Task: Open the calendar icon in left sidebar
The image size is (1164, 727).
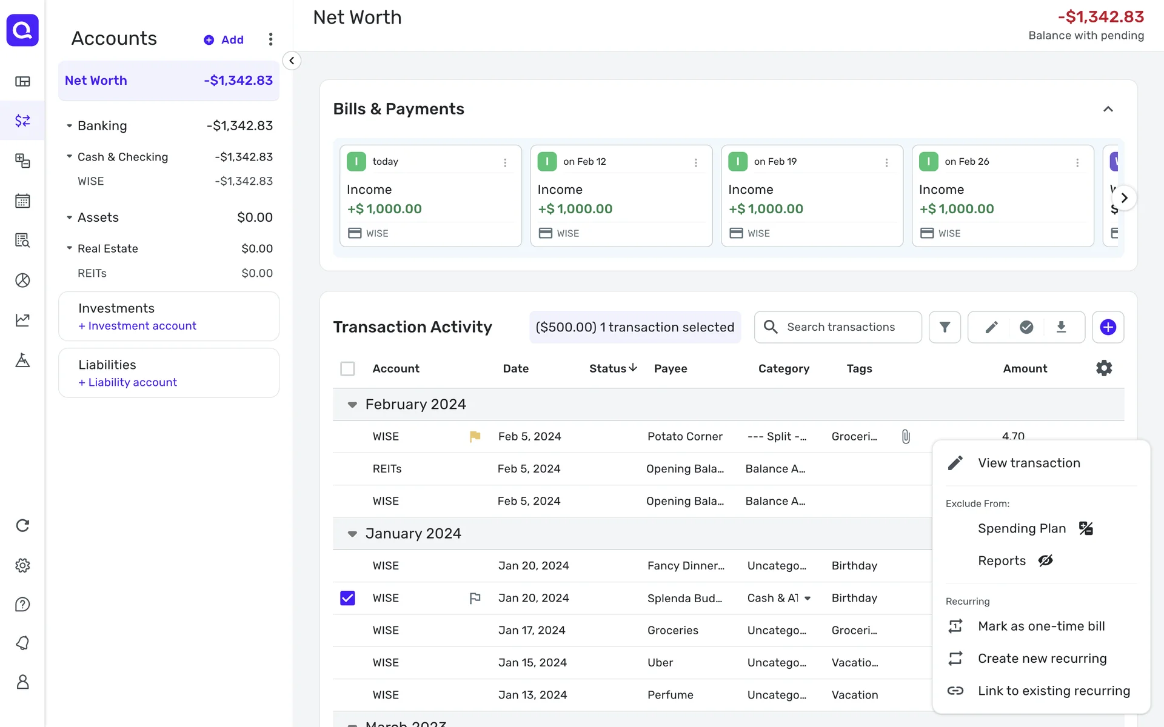Action: click(x=22, y=201)
